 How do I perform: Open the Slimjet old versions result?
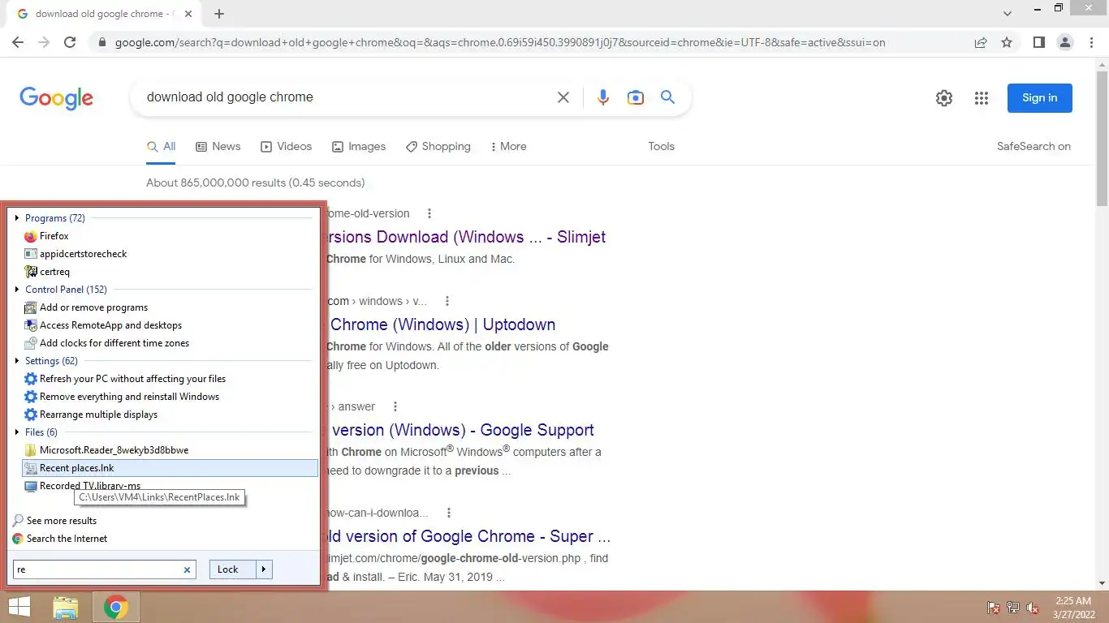point(466,237)
